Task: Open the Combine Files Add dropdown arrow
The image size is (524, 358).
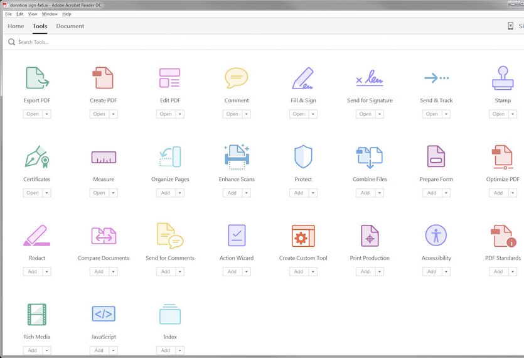Action: click(x=379, y=193)
